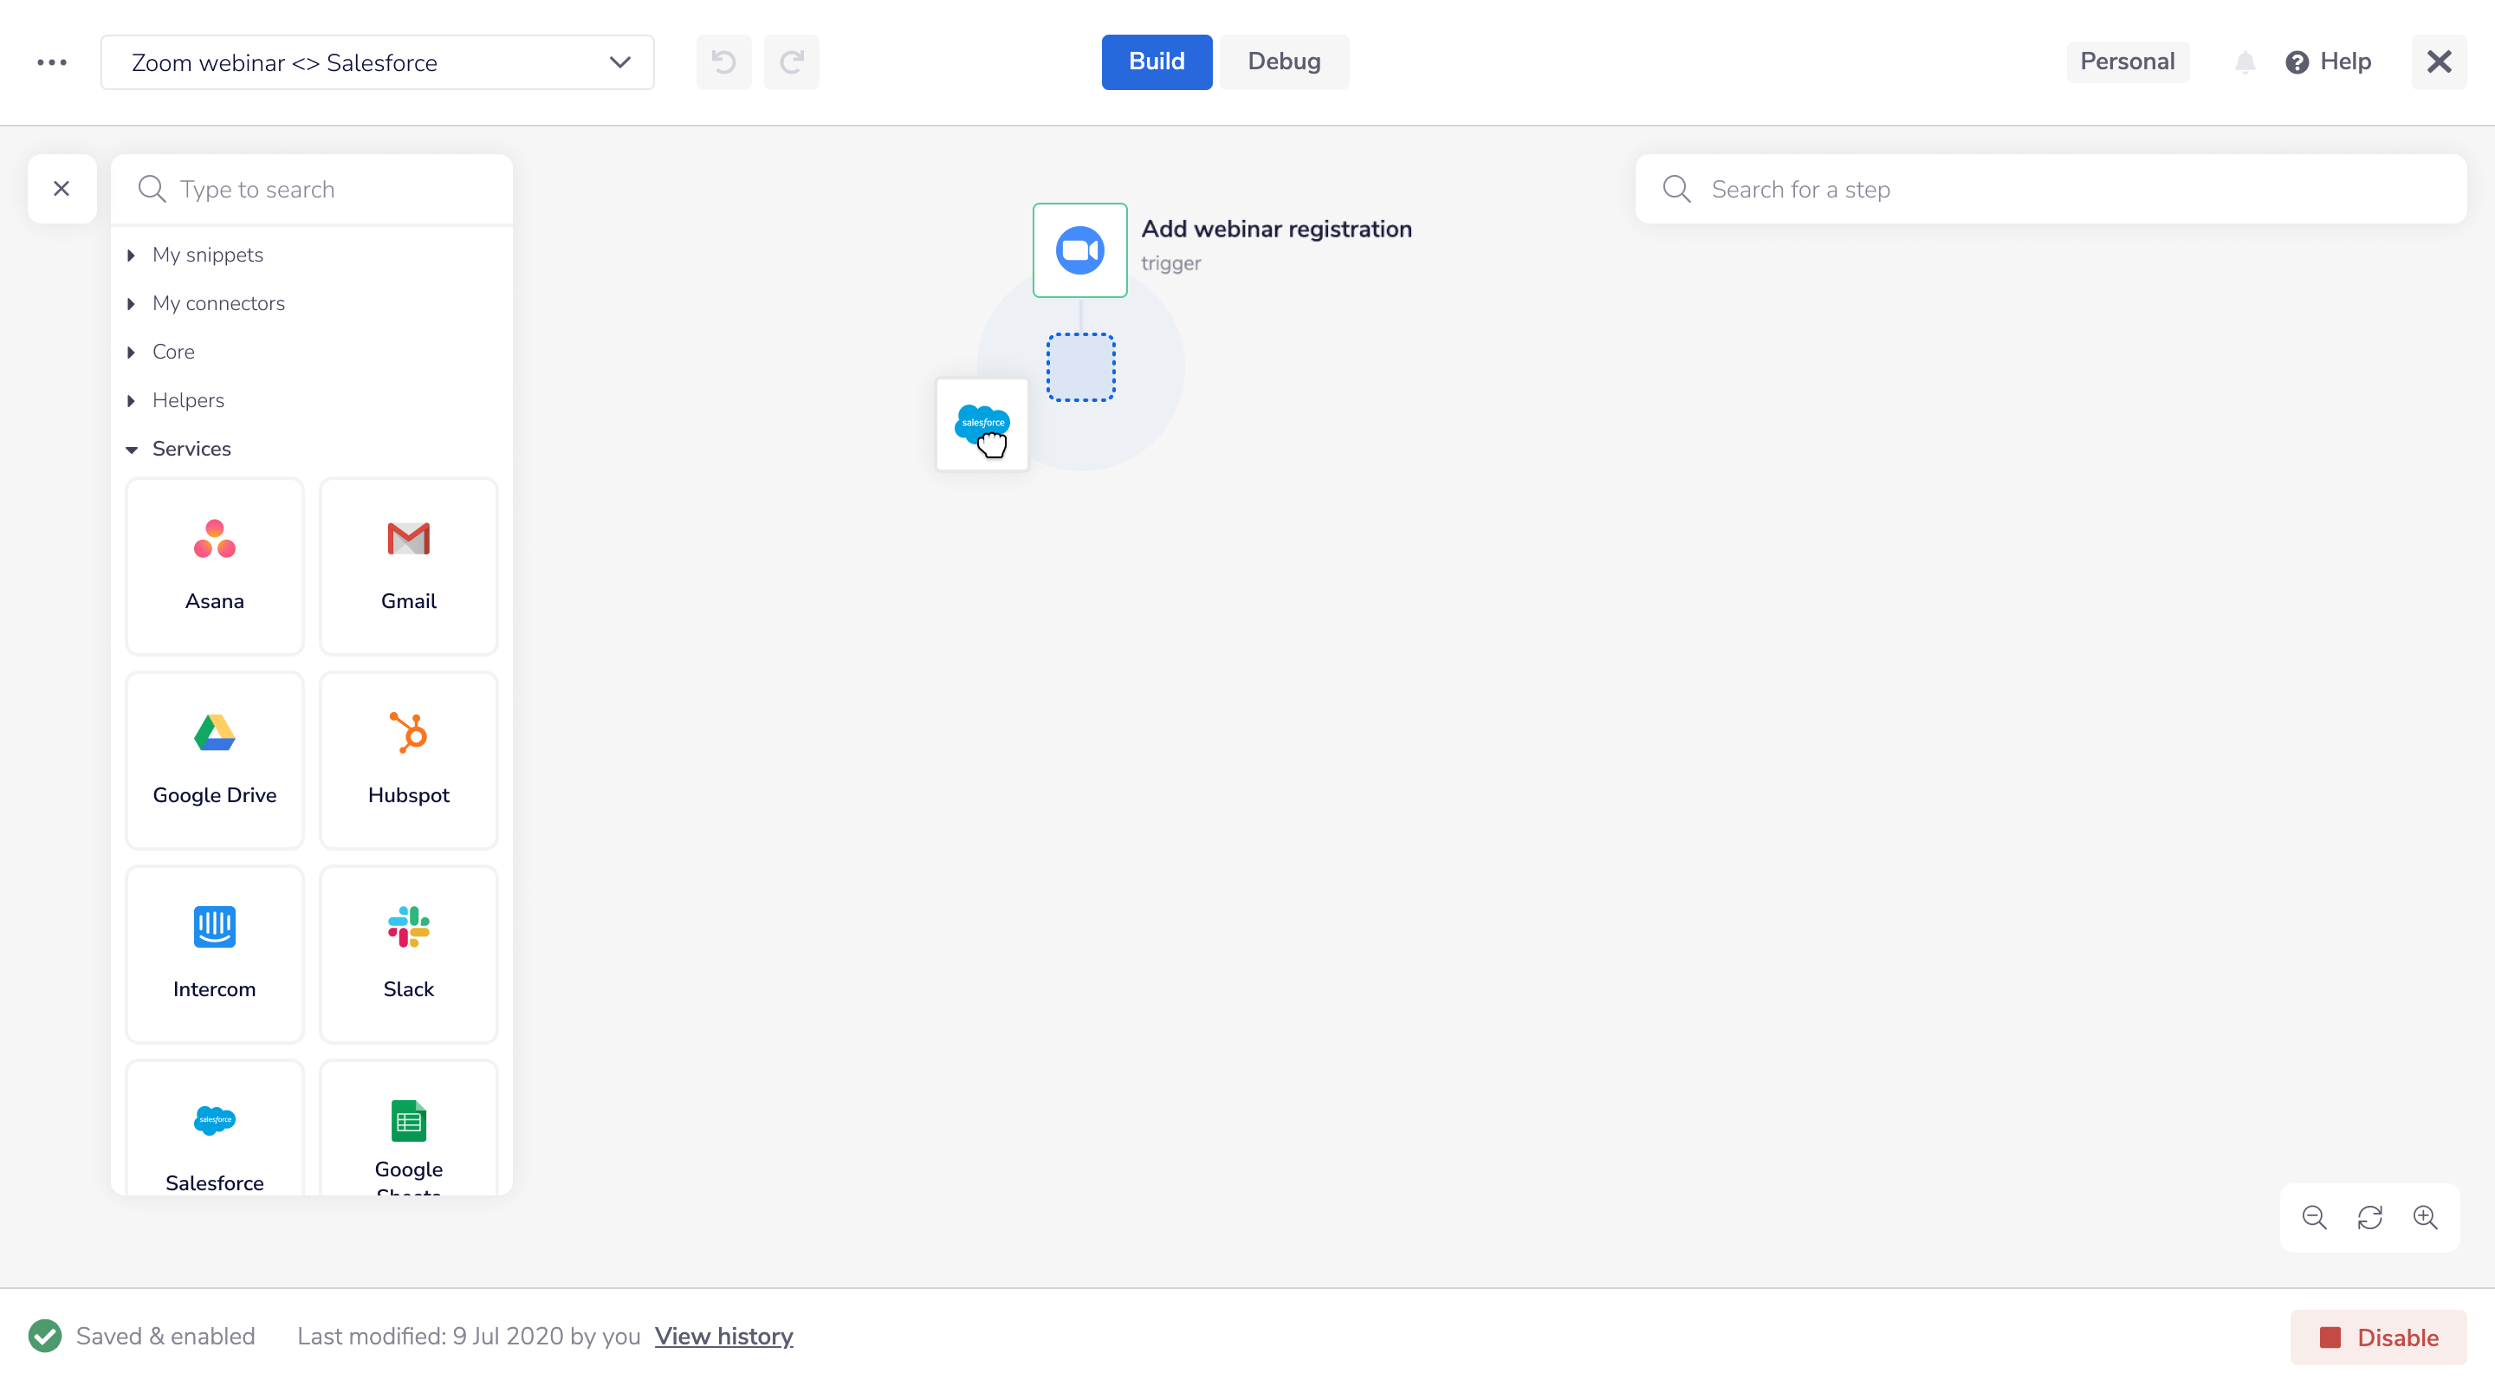
Task: Open the Personal workspace selector
Action: point(2127,62)
